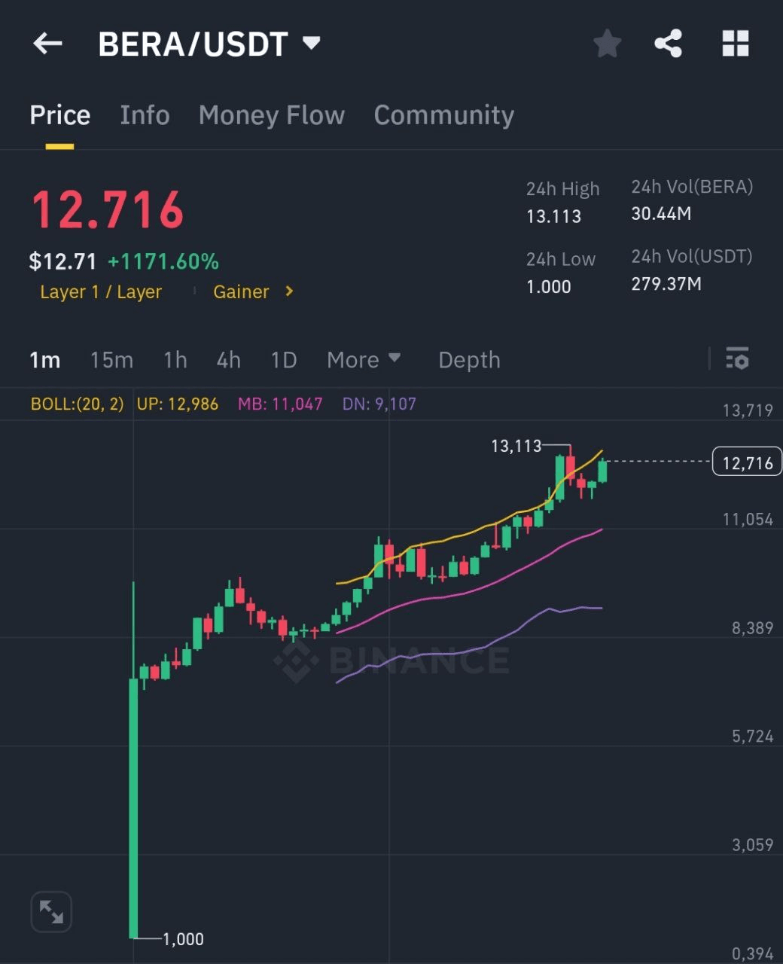The image size is (783, 964).
Task: Open the grid layout icon
Action: click(735, 44)
